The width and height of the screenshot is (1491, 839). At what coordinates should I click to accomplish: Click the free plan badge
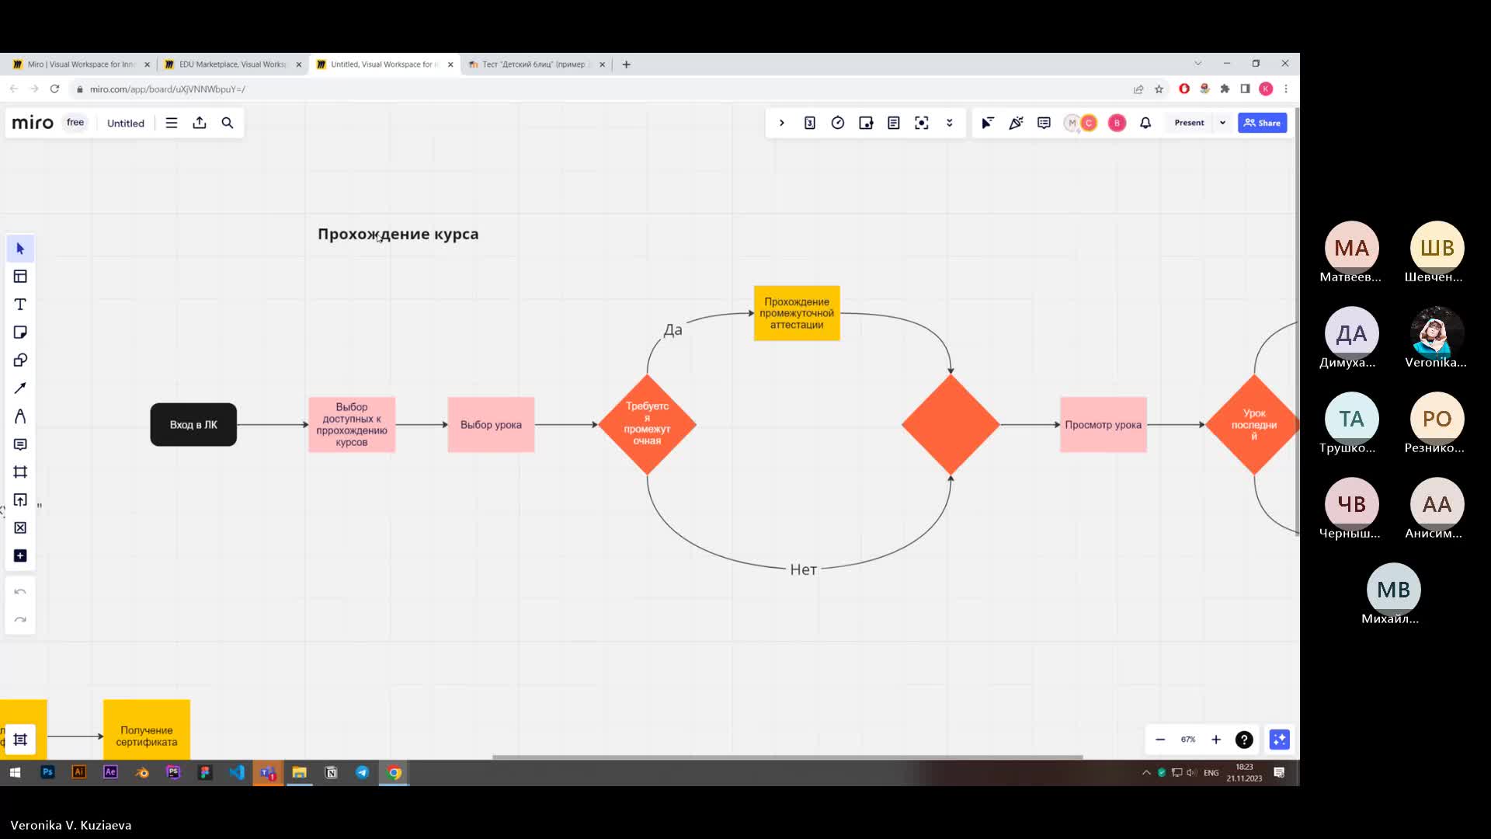click(75, 123)
